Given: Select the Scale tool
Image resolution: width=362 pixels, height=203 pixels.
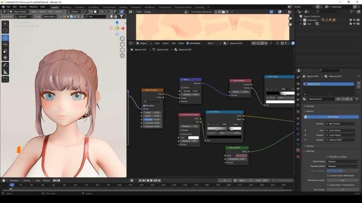Looking at the screenshot, I should [5, 51].
